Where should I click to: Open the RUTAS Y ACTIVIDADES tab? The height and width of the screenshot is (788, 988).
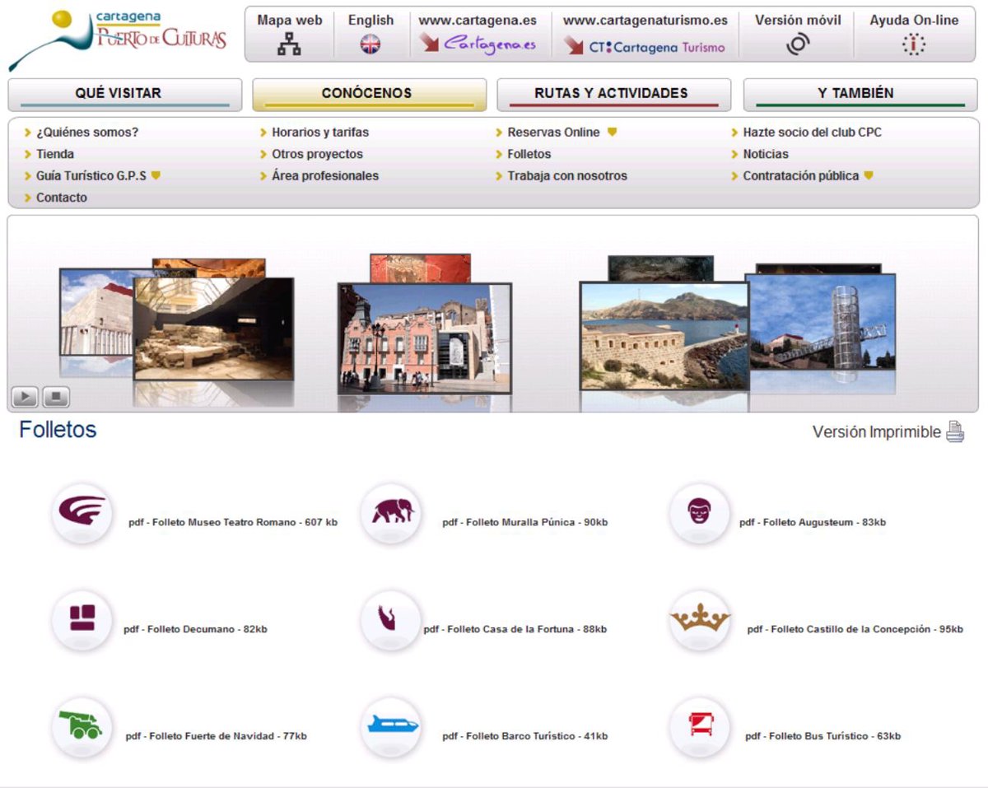click(613, 94)
